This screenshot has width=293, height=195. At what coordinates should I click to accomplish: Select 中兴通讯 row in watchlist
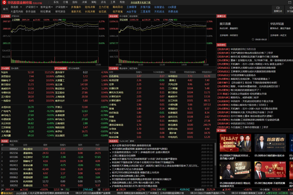point(54,169)
